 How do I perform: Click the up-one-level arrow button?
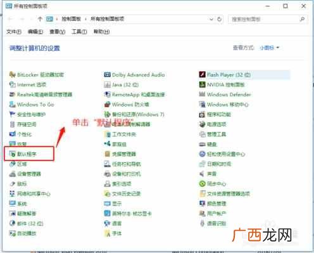(x=40, y=19)
